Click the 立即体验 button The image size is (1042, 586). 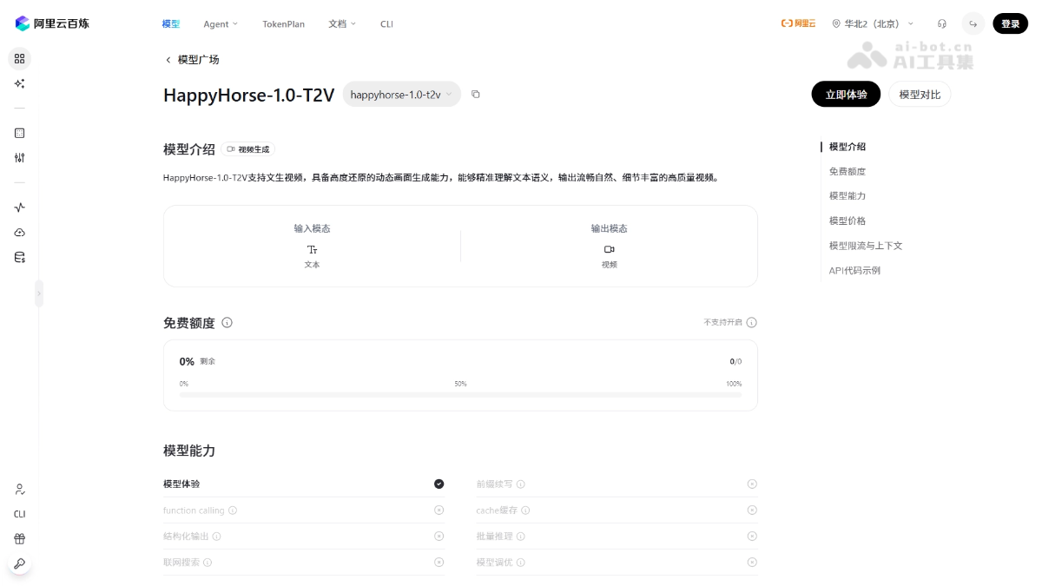tap(846, 94)
